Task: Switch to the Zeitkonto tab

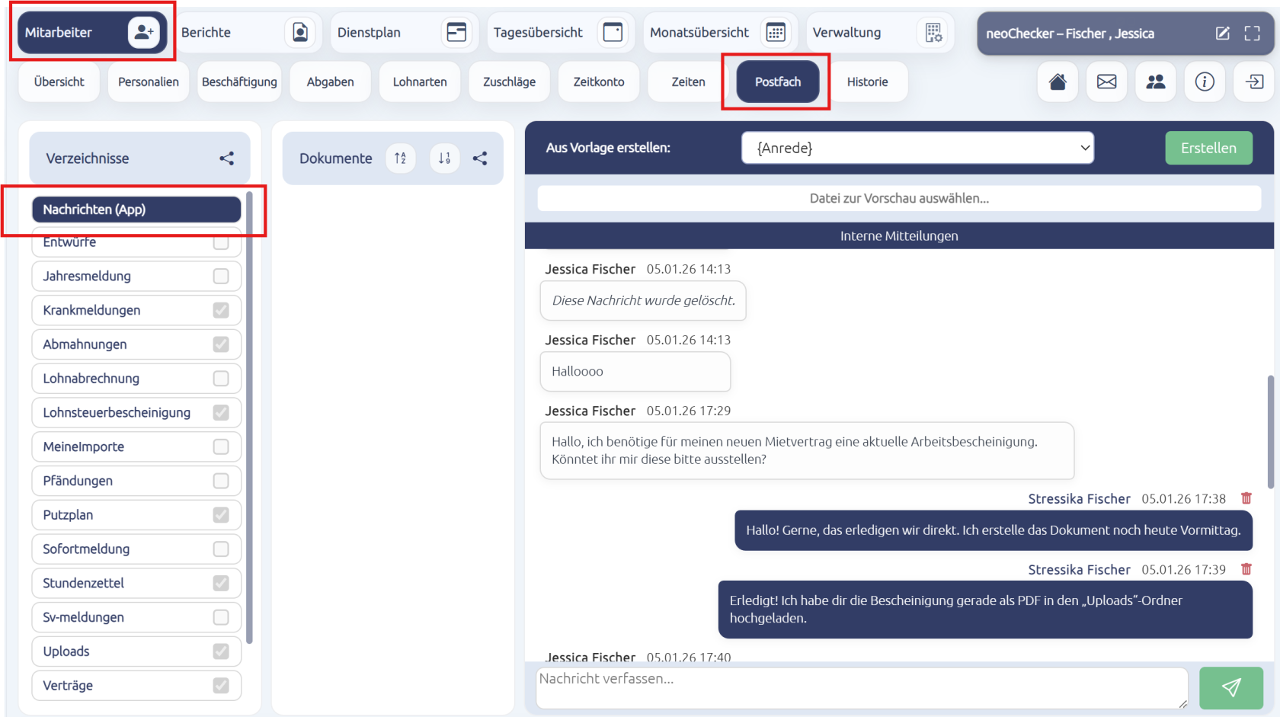Action: click(x=599, y=82)
